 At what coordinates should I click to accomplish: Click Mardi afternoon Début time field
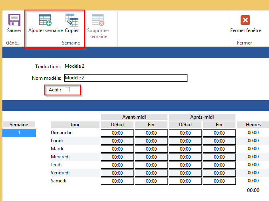click(x=185, y=149)
